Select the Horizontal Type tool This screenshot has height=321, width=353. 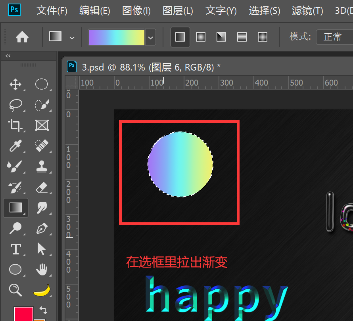[16, 249]
